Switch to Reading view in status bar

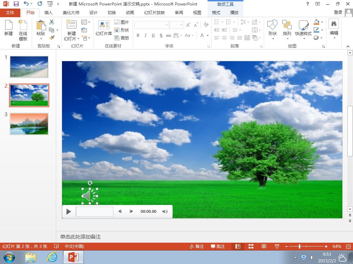(264, 246)
